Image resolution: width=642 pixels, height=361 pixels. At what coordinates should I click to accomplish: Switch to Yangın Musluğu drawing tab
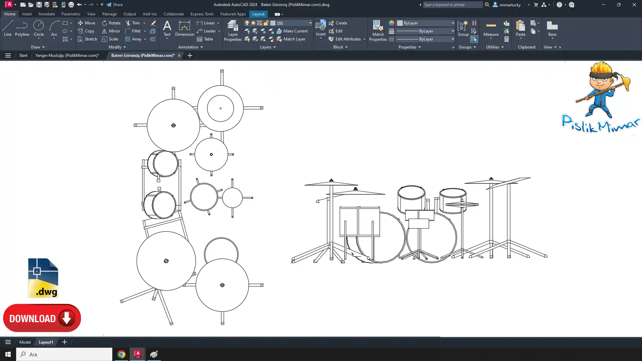tap(67, 55)
